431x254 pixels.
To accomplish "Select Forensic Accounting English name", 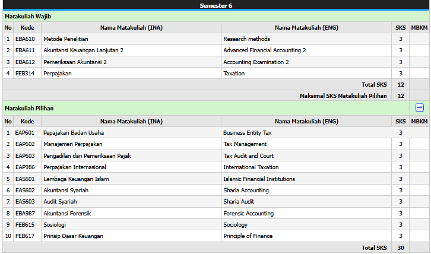I will tap(248, 213).
